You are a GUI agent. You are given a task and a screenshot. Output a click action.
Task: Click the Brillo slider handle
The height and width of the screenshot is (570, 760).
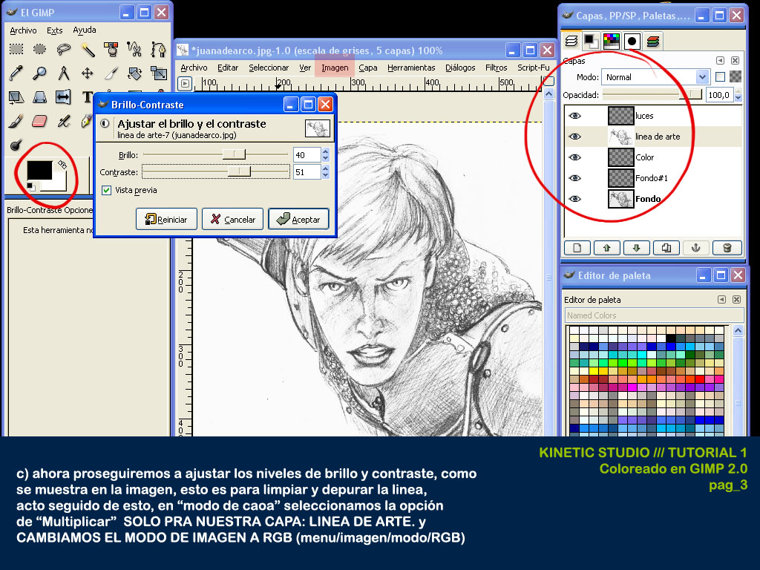tap(234, 154)
